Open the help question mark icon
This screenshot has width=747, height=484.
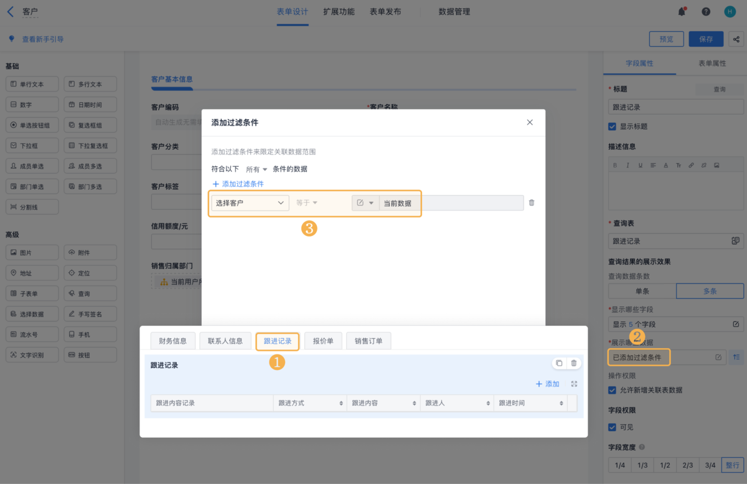[x=706, y=11]
